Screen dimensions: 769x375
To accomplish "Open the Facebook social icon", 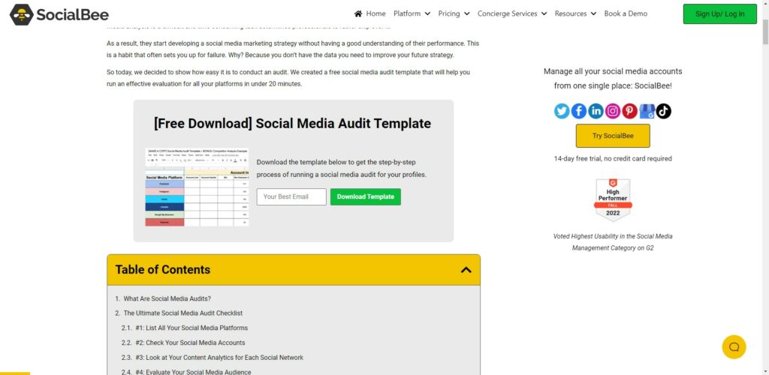I will tap(579, 111).
